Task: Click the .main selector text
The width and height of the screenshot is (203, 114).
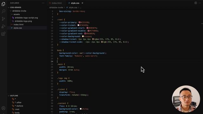Action: pyautogui.click(x=60, y=64)
